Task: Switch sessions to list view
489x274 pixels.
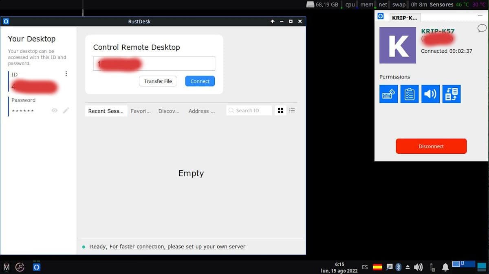Action: click(x=292, y=111)
